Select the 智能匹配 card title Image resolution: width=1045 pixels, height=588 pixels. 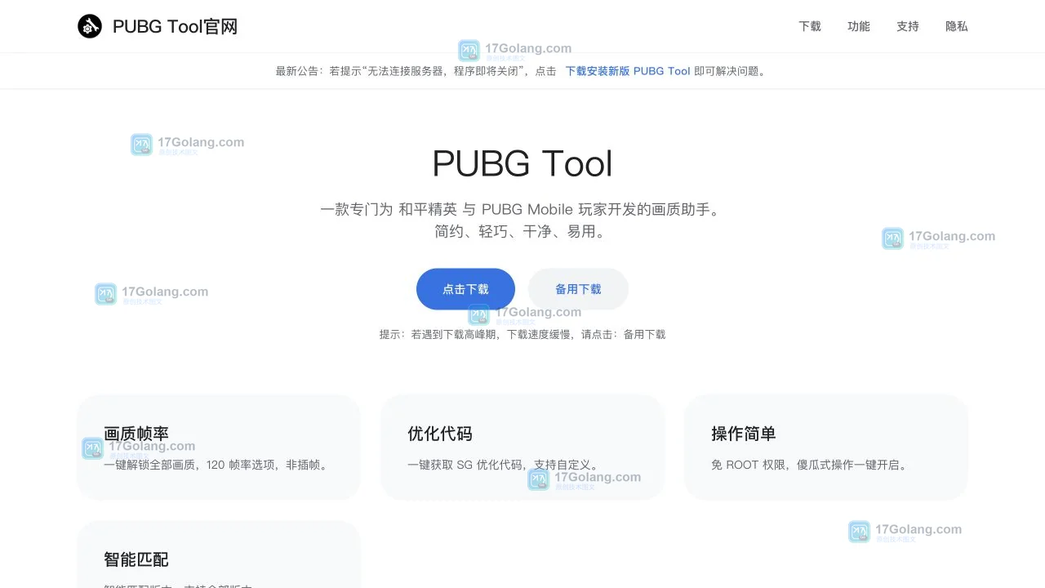coord(136,559)
